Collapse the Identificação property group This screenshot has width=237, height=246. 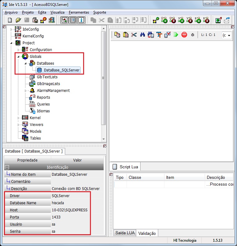(7, 167)
